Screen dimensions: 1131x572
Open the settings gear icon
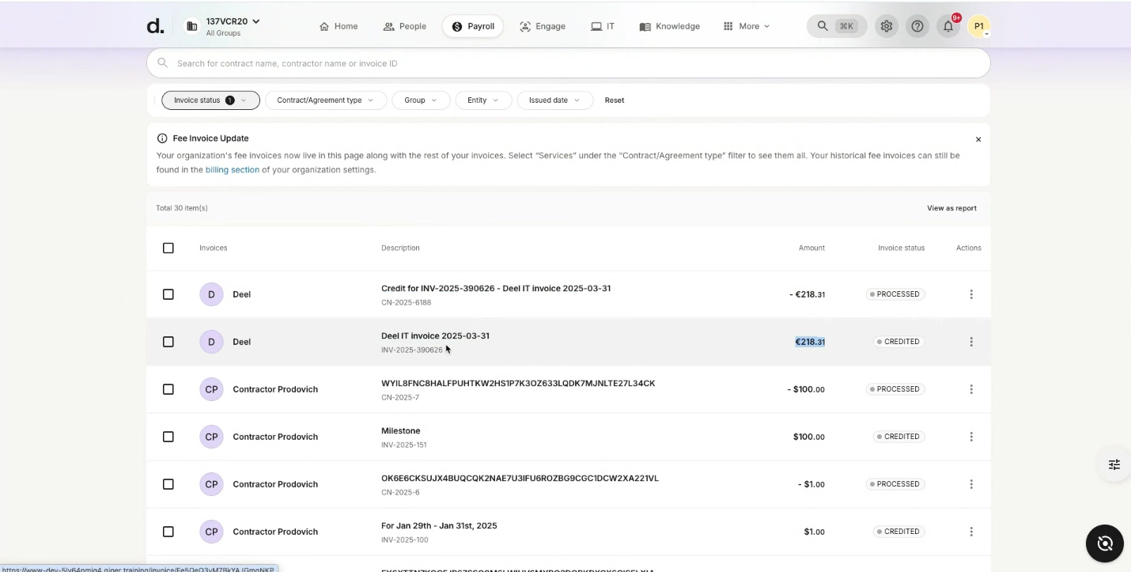[x=887, y=26]
